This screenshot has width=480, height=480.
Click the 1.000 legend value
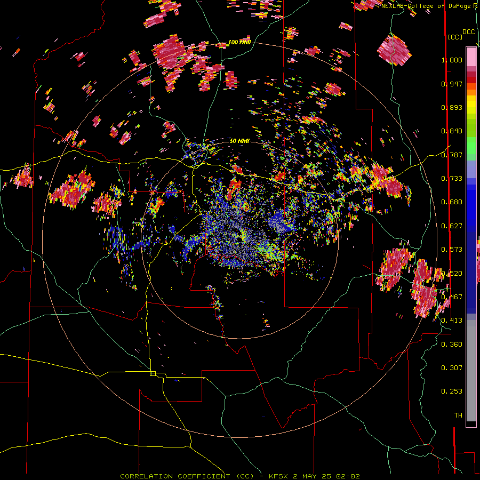452,60
